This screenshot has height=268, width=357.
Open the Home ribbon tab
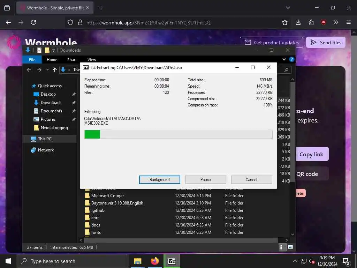point(52,59)
